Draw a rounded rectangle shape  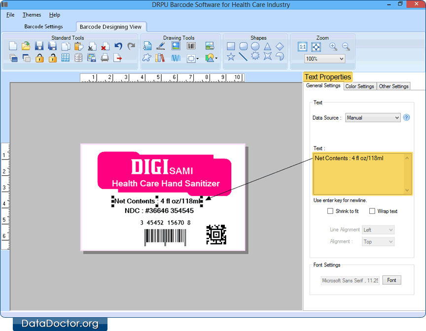point(244,46)
